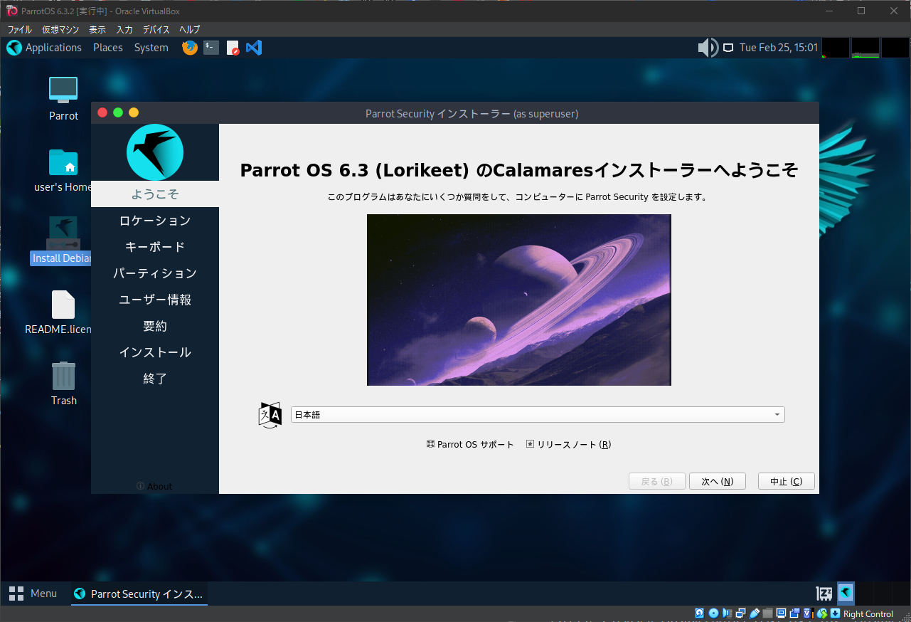This screenshot has width=911, height=622.
Task: Click the Saturn artwork image
Action: [519, 300]
